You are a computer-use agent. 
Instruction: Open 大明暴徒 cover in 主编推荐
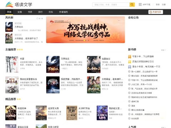coord(94,85)
